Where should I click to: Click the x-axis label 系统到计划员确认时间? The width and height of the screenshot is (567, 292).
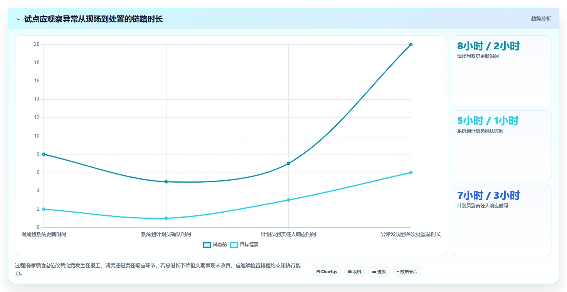point(166,234)
